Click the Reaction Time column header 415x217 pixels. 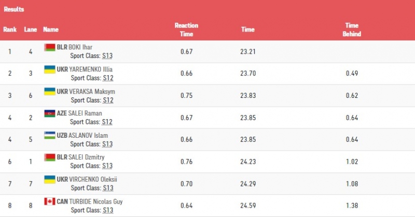coord(186,30)
